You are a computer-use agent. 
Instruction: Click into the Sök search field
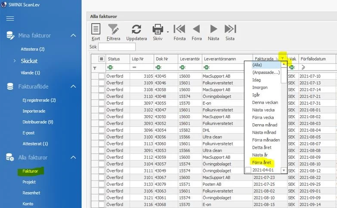(x=117, y=47)
